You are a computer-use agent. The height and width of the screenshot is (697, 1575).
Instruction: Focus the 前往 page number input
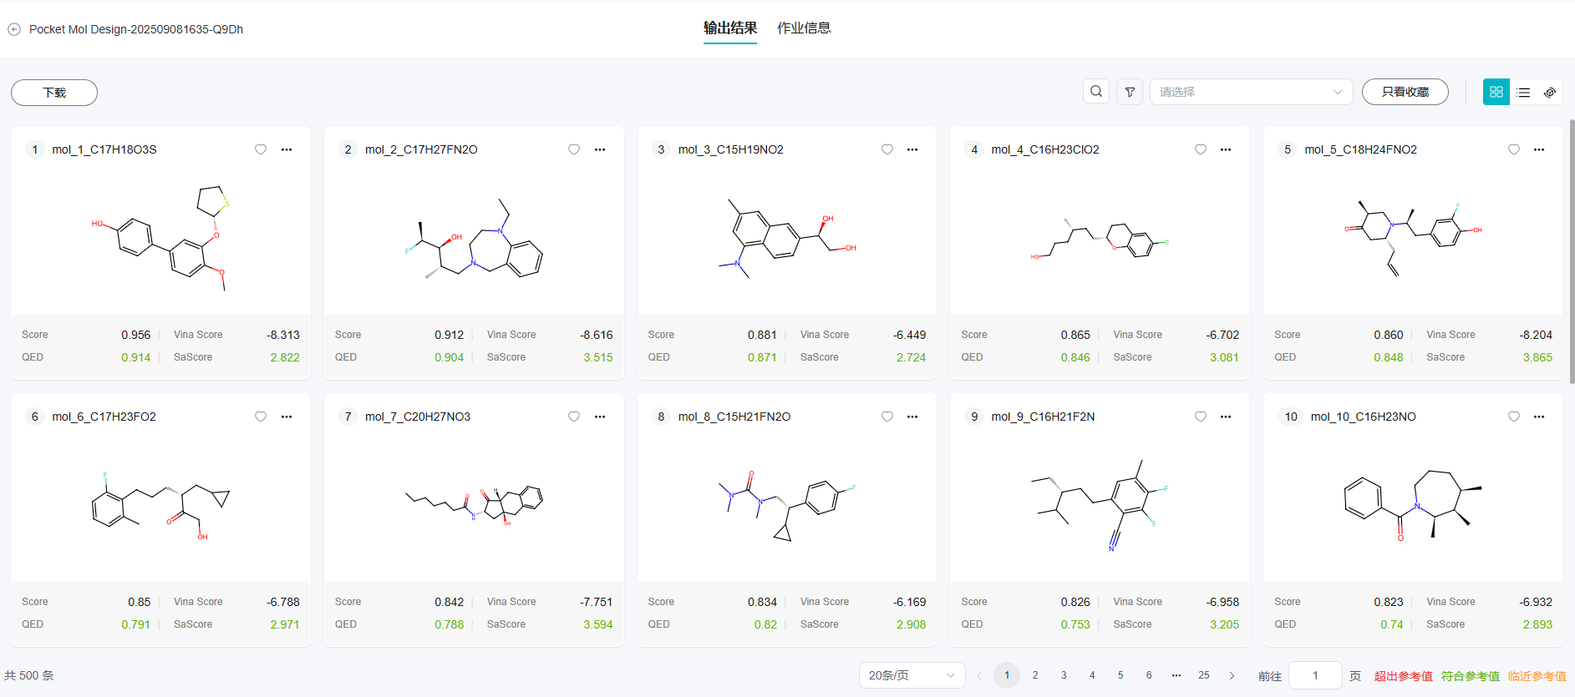coord(1315,675)
